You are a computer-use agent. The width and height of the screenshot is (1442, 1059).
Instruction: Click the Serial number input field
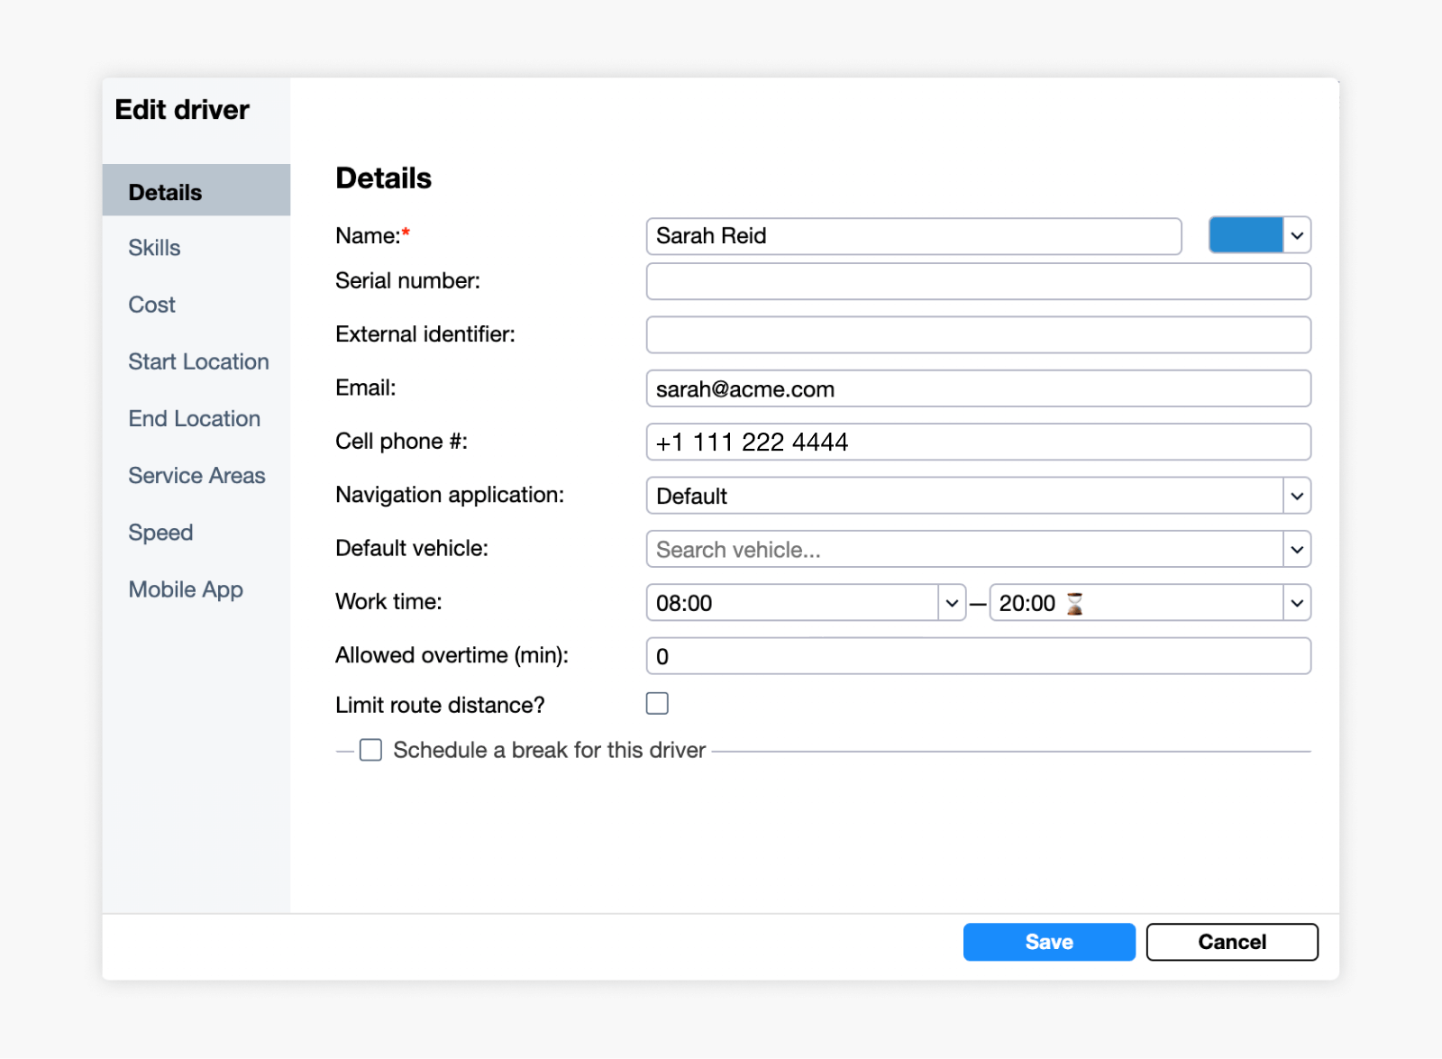[x=978, y=281]
